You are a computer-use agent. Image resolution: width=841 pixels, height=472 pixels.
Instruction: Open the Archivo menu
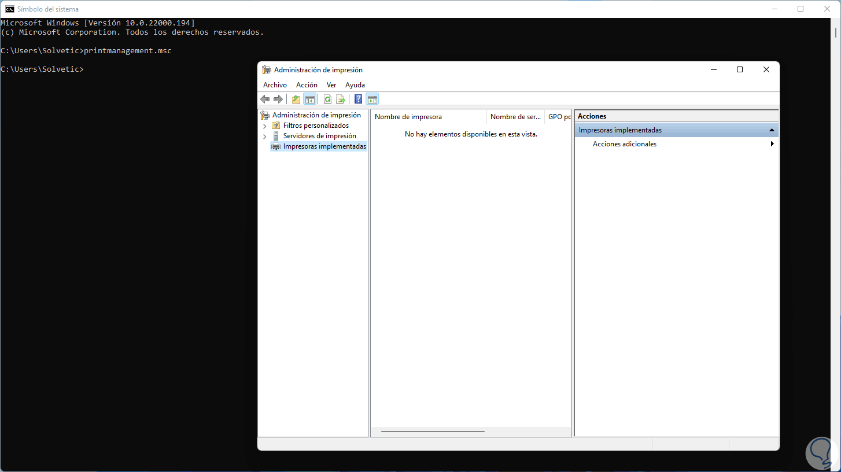275,85
